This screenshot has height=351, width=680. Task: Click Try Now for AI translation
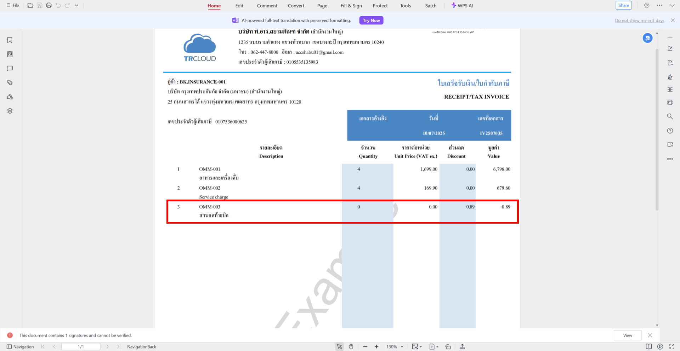371,21
